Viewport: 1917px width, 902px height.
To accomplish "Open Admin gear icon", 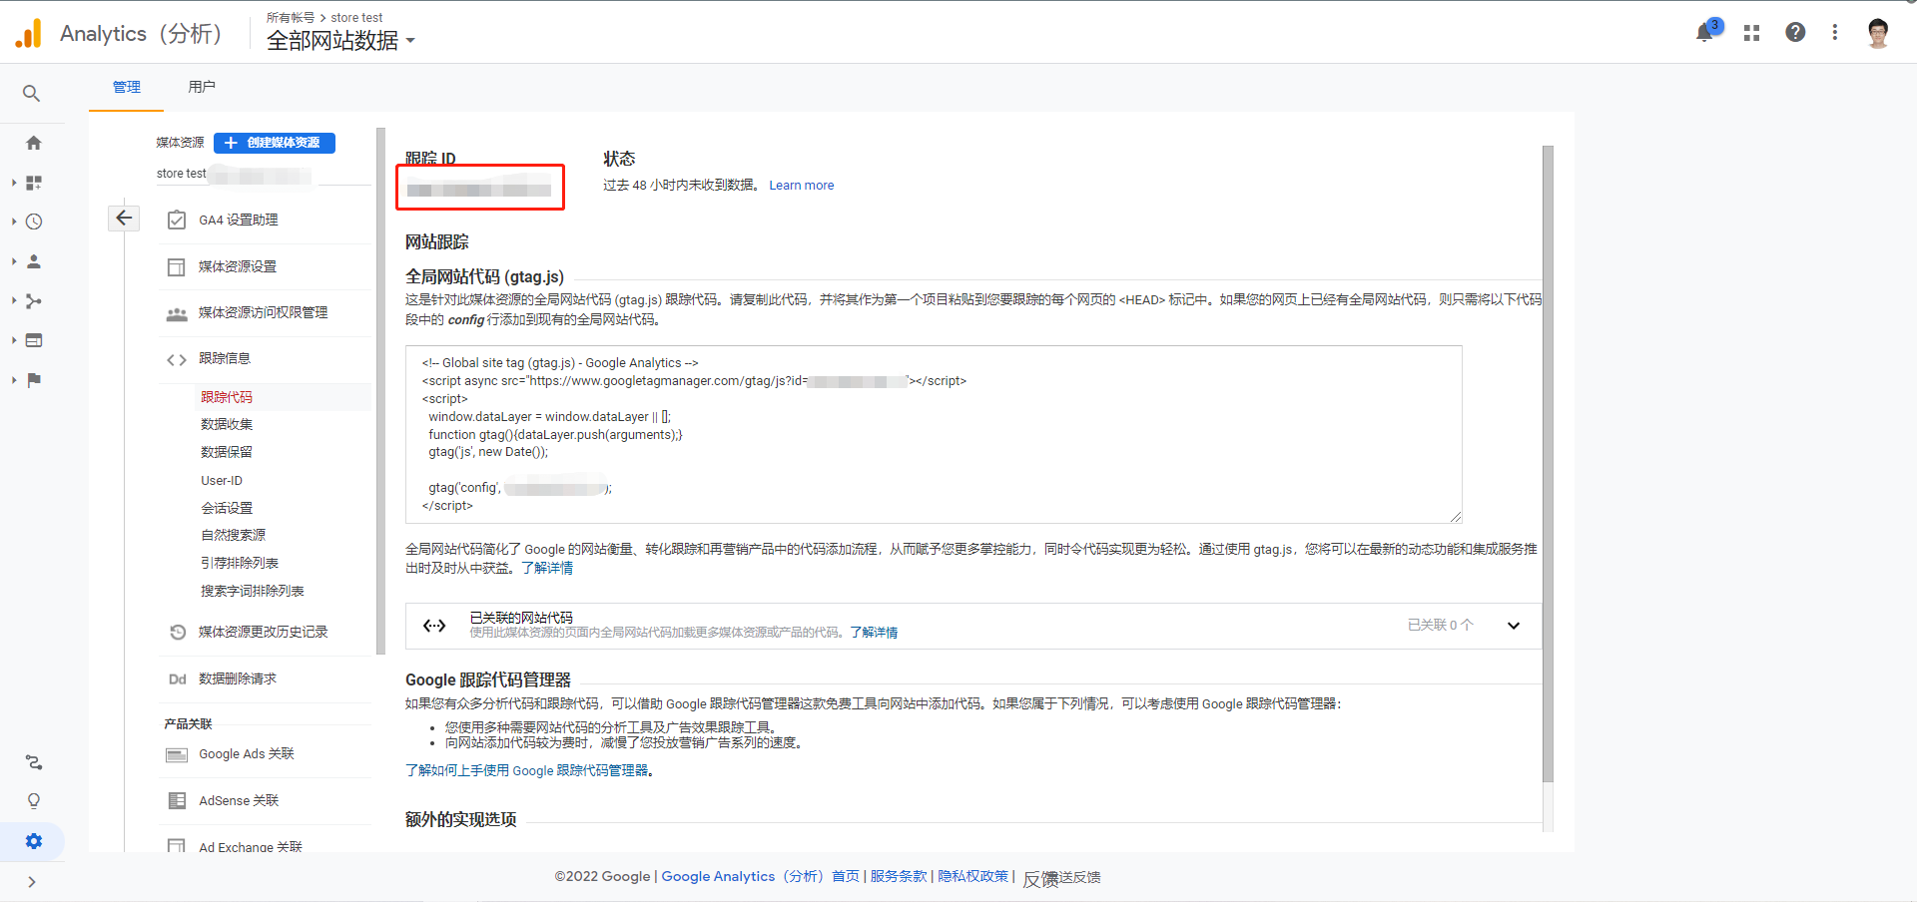I will pyautogui.click(x=34, y=841).
